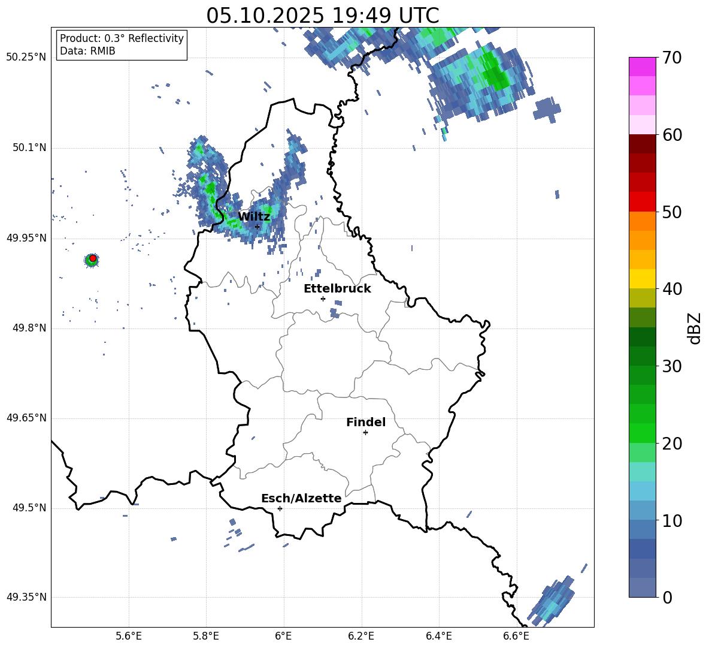Viewport: 709px width, 648px height.
Task: Pick the bright red swatch just above 50 dBZ
Action: coord(642,202)
